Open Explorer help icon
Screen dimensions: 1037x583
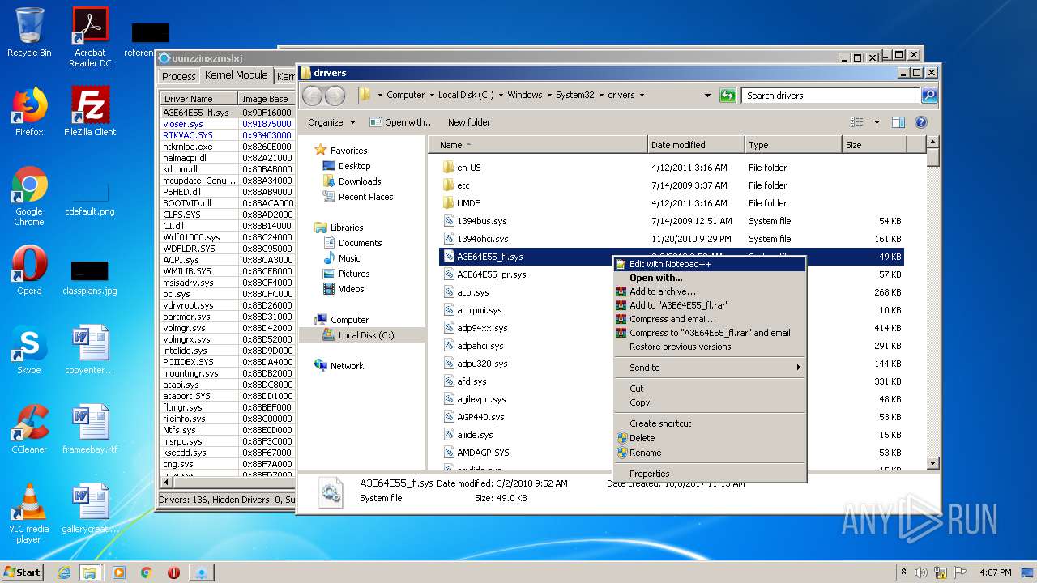921,122
